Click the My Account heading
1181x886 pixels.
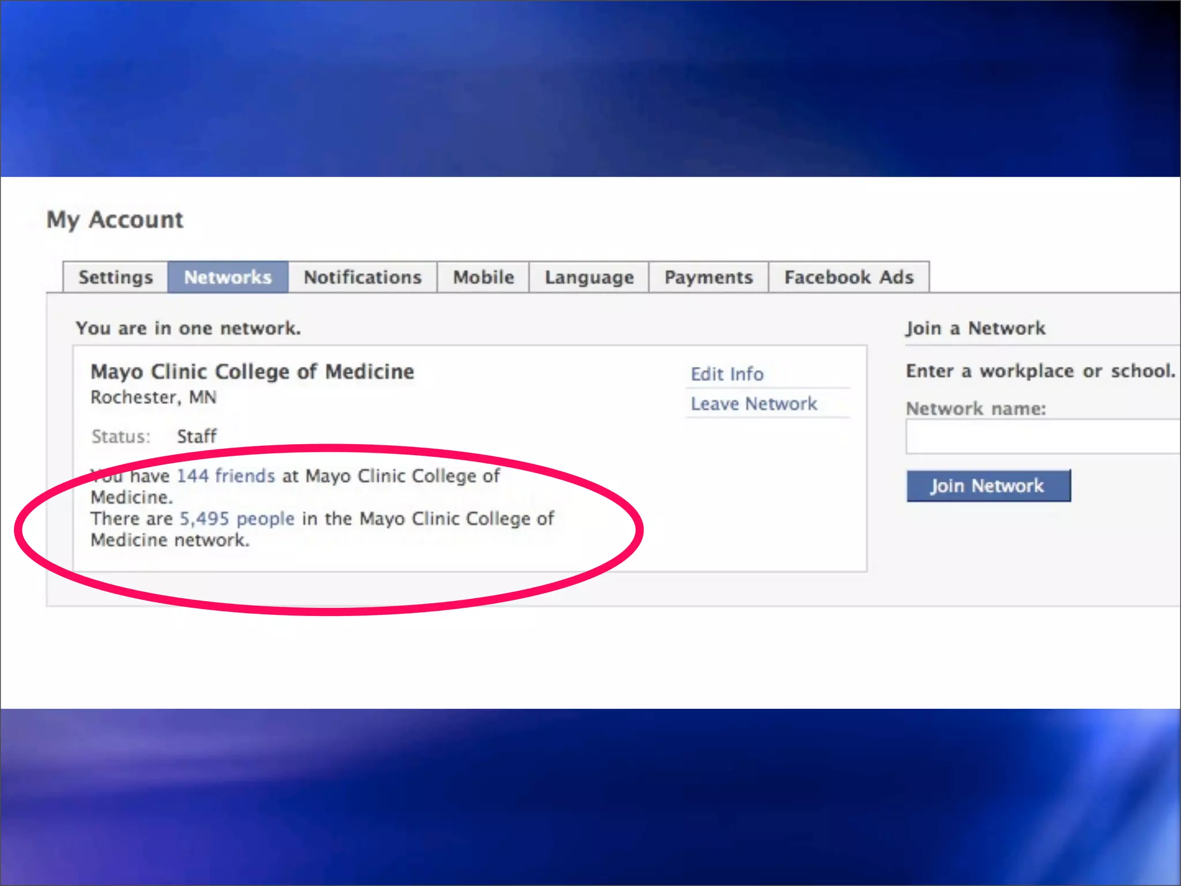(115, 220)
